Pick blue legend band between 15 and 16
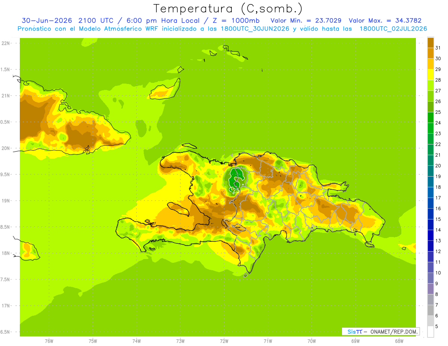The width and height of the screenshot is (448, 346). [x=430, y=214]
